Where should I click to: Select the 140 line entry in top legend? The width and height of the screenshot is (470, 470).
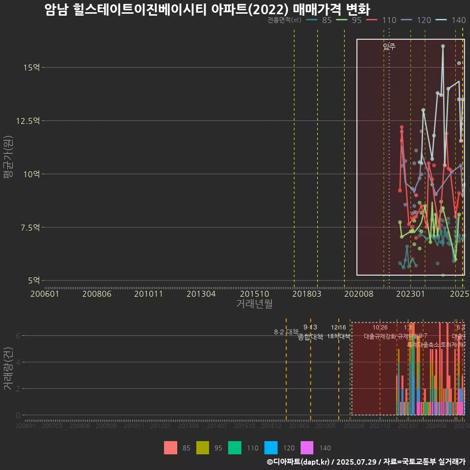pyautogui.click(x=451, y=20)
